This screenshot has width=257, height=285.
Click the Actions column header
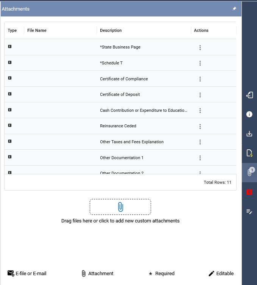click(201, 30)
